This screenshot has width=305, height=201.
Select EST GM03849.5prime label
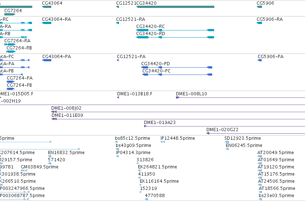pyautogui.click(x=40, y=167)
